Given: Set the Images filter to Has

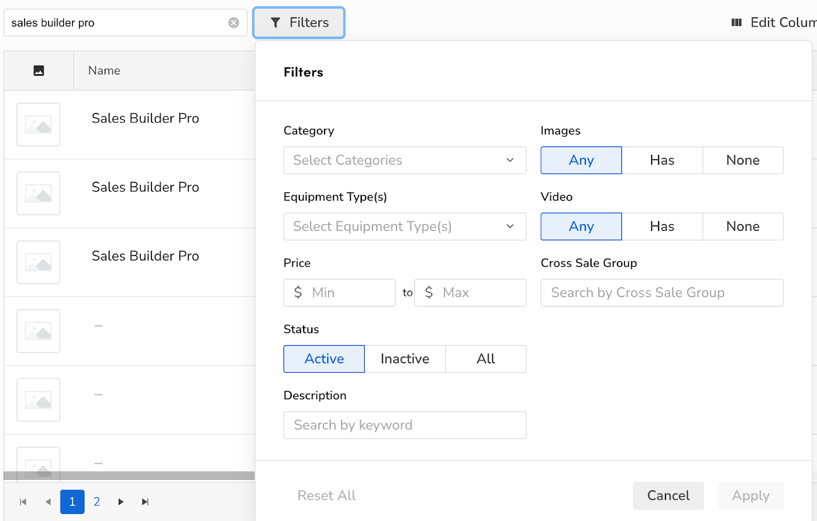Looking at the screenshot, I should [662, 160].
